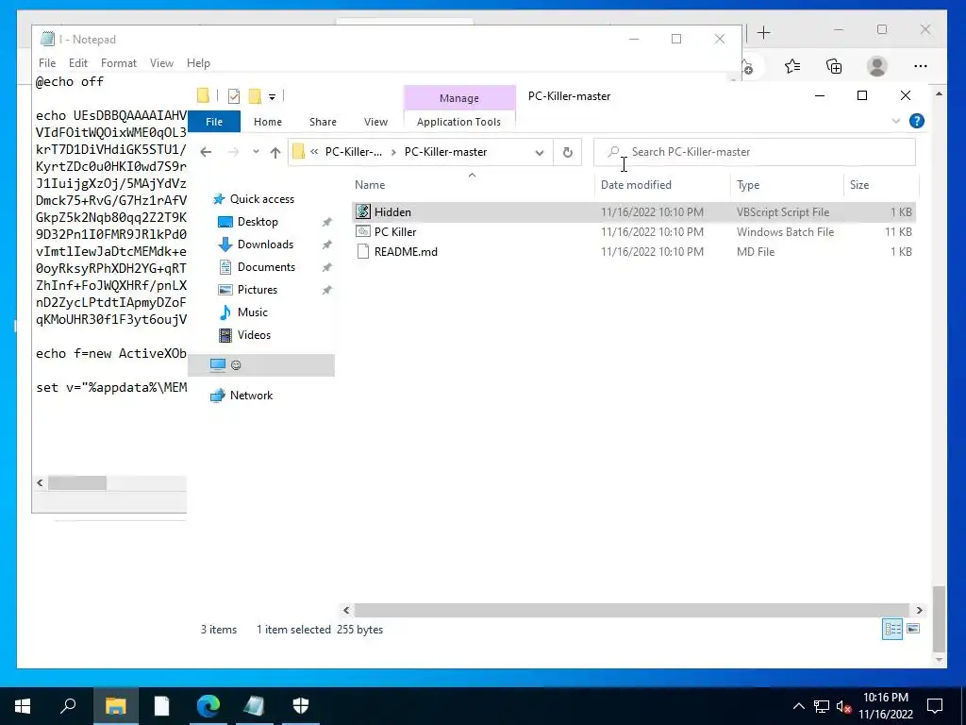Refresh the PC-Killer-master folder
The image size is (966, 725).
coord(567,152)
